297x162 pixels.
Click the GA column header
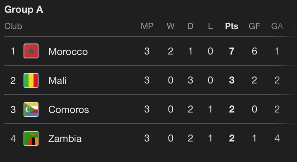277,26
